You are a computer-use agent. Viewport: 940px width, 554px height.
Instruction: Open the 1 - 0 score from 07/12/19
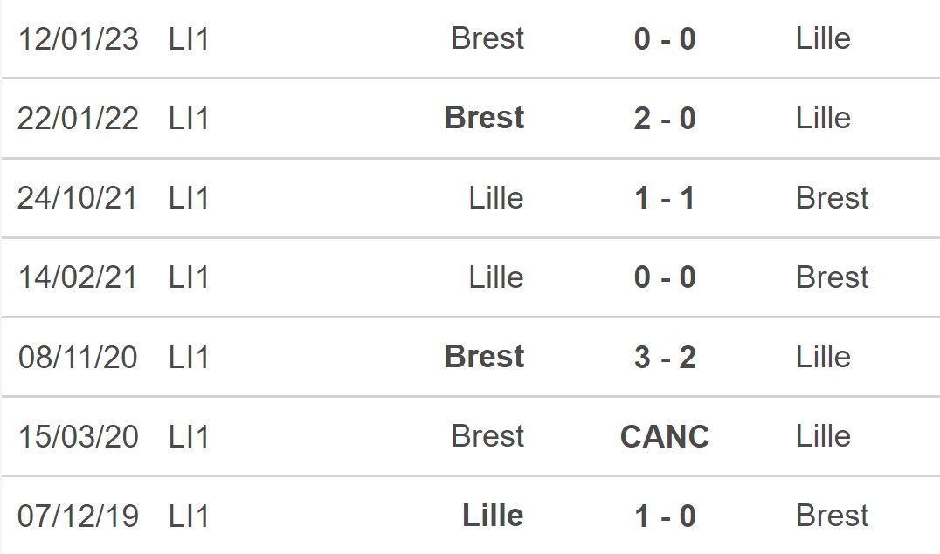[x=664, y=516]
